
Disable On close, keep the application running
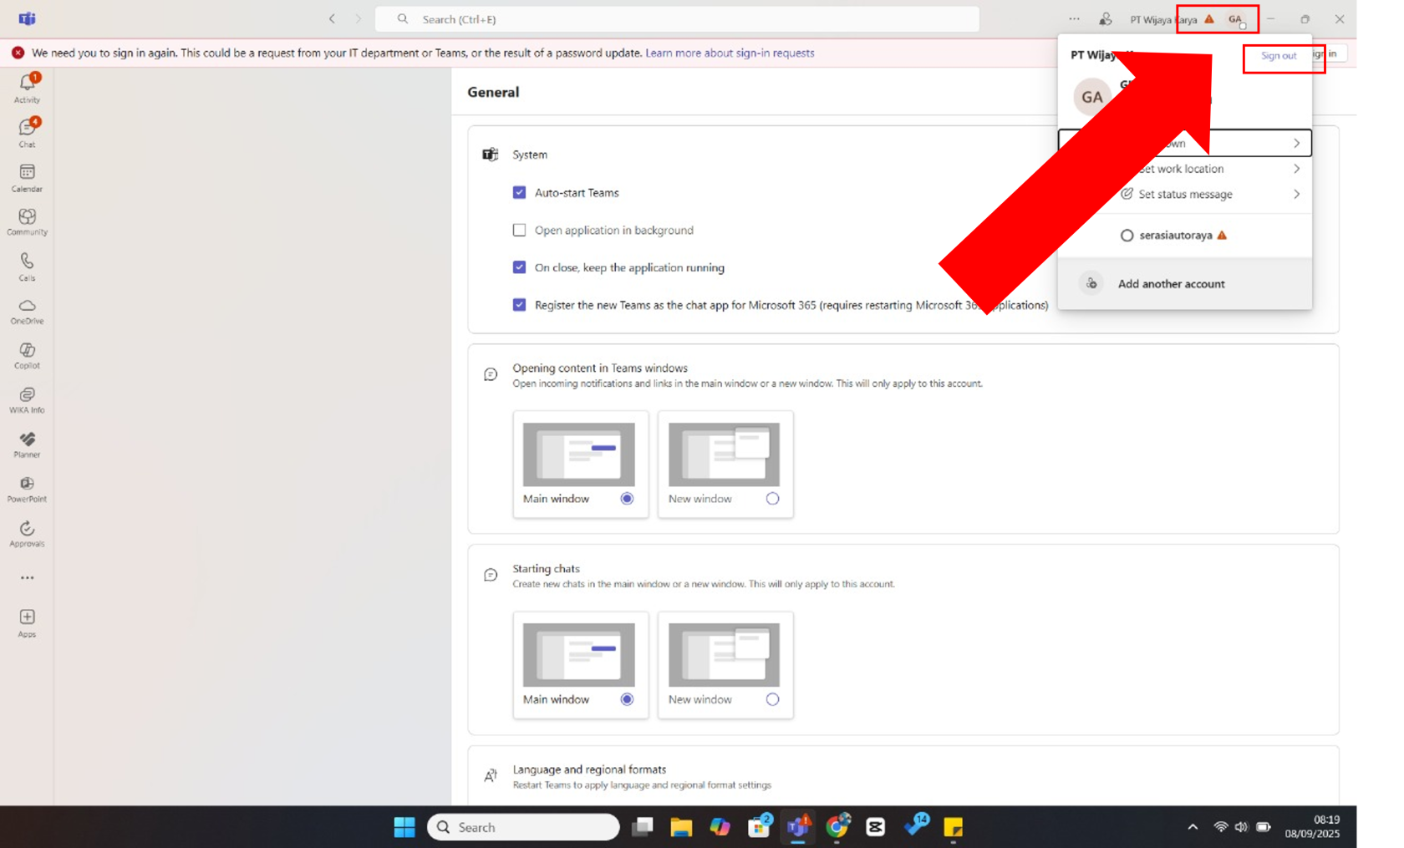[519, 267]
